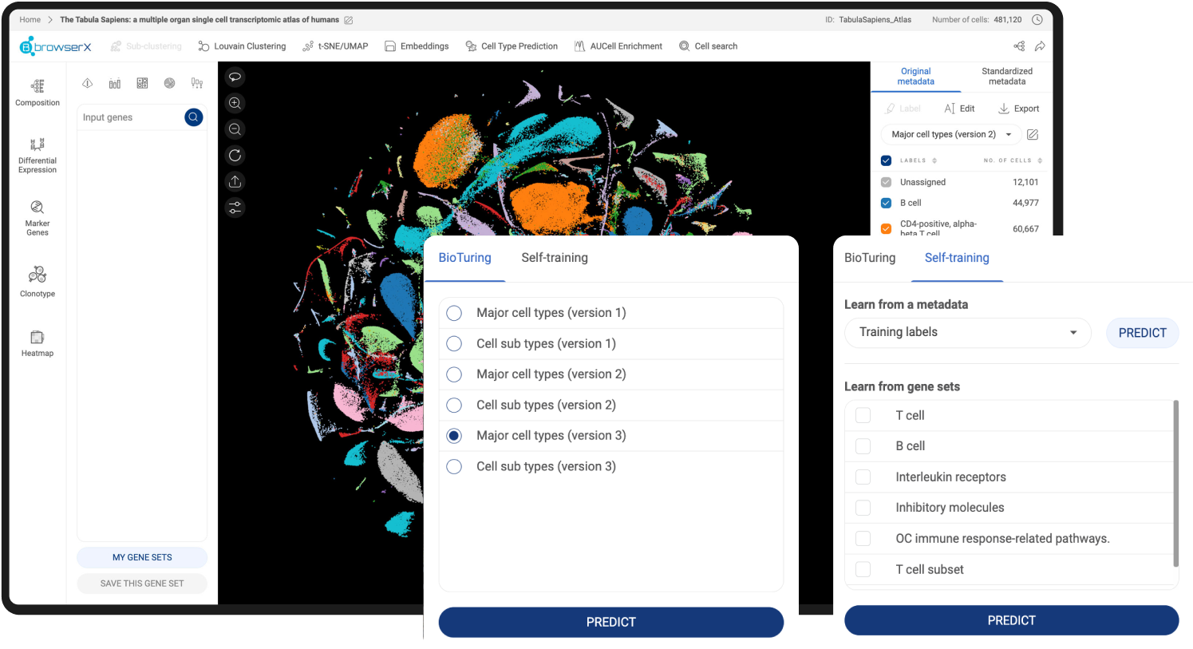Open the Composition panel
Viewport: 1193px width, 649px height.
pyautogui.click(x=38, y=93)
